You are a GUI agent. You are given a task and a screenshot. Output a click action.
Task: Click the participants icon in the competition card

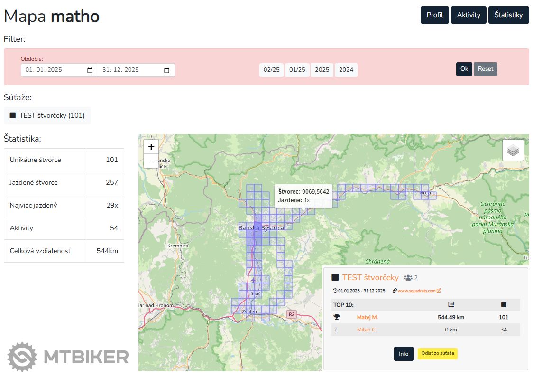click(407, 278)
